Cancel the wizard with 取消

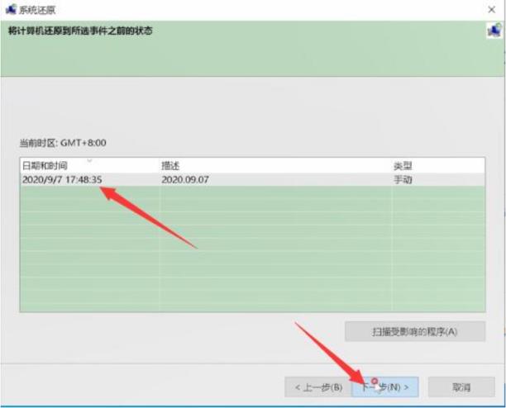pyautogui.click(x=461, y=387)
